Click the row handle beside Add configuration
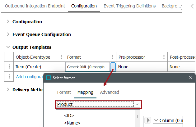This screenshot has width=196, height=127. click(10, 76)
